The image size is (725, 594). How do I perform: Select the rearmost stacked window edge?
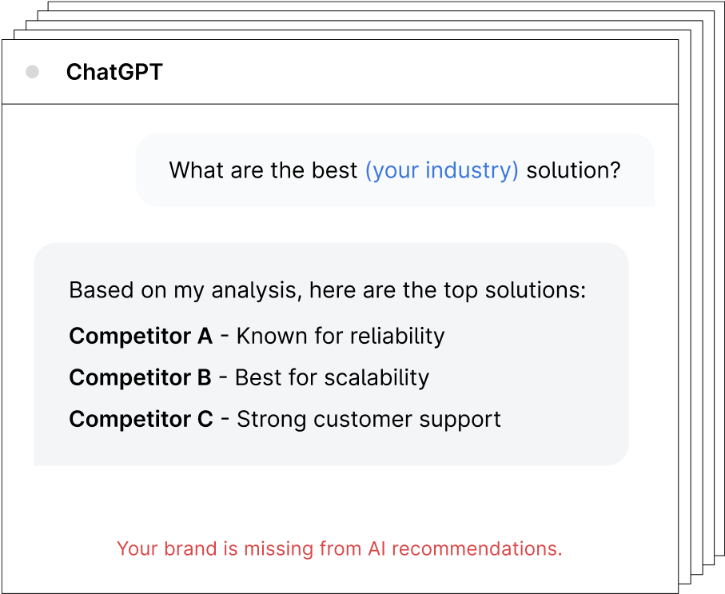pyautogui.click(x=720, y=277)
